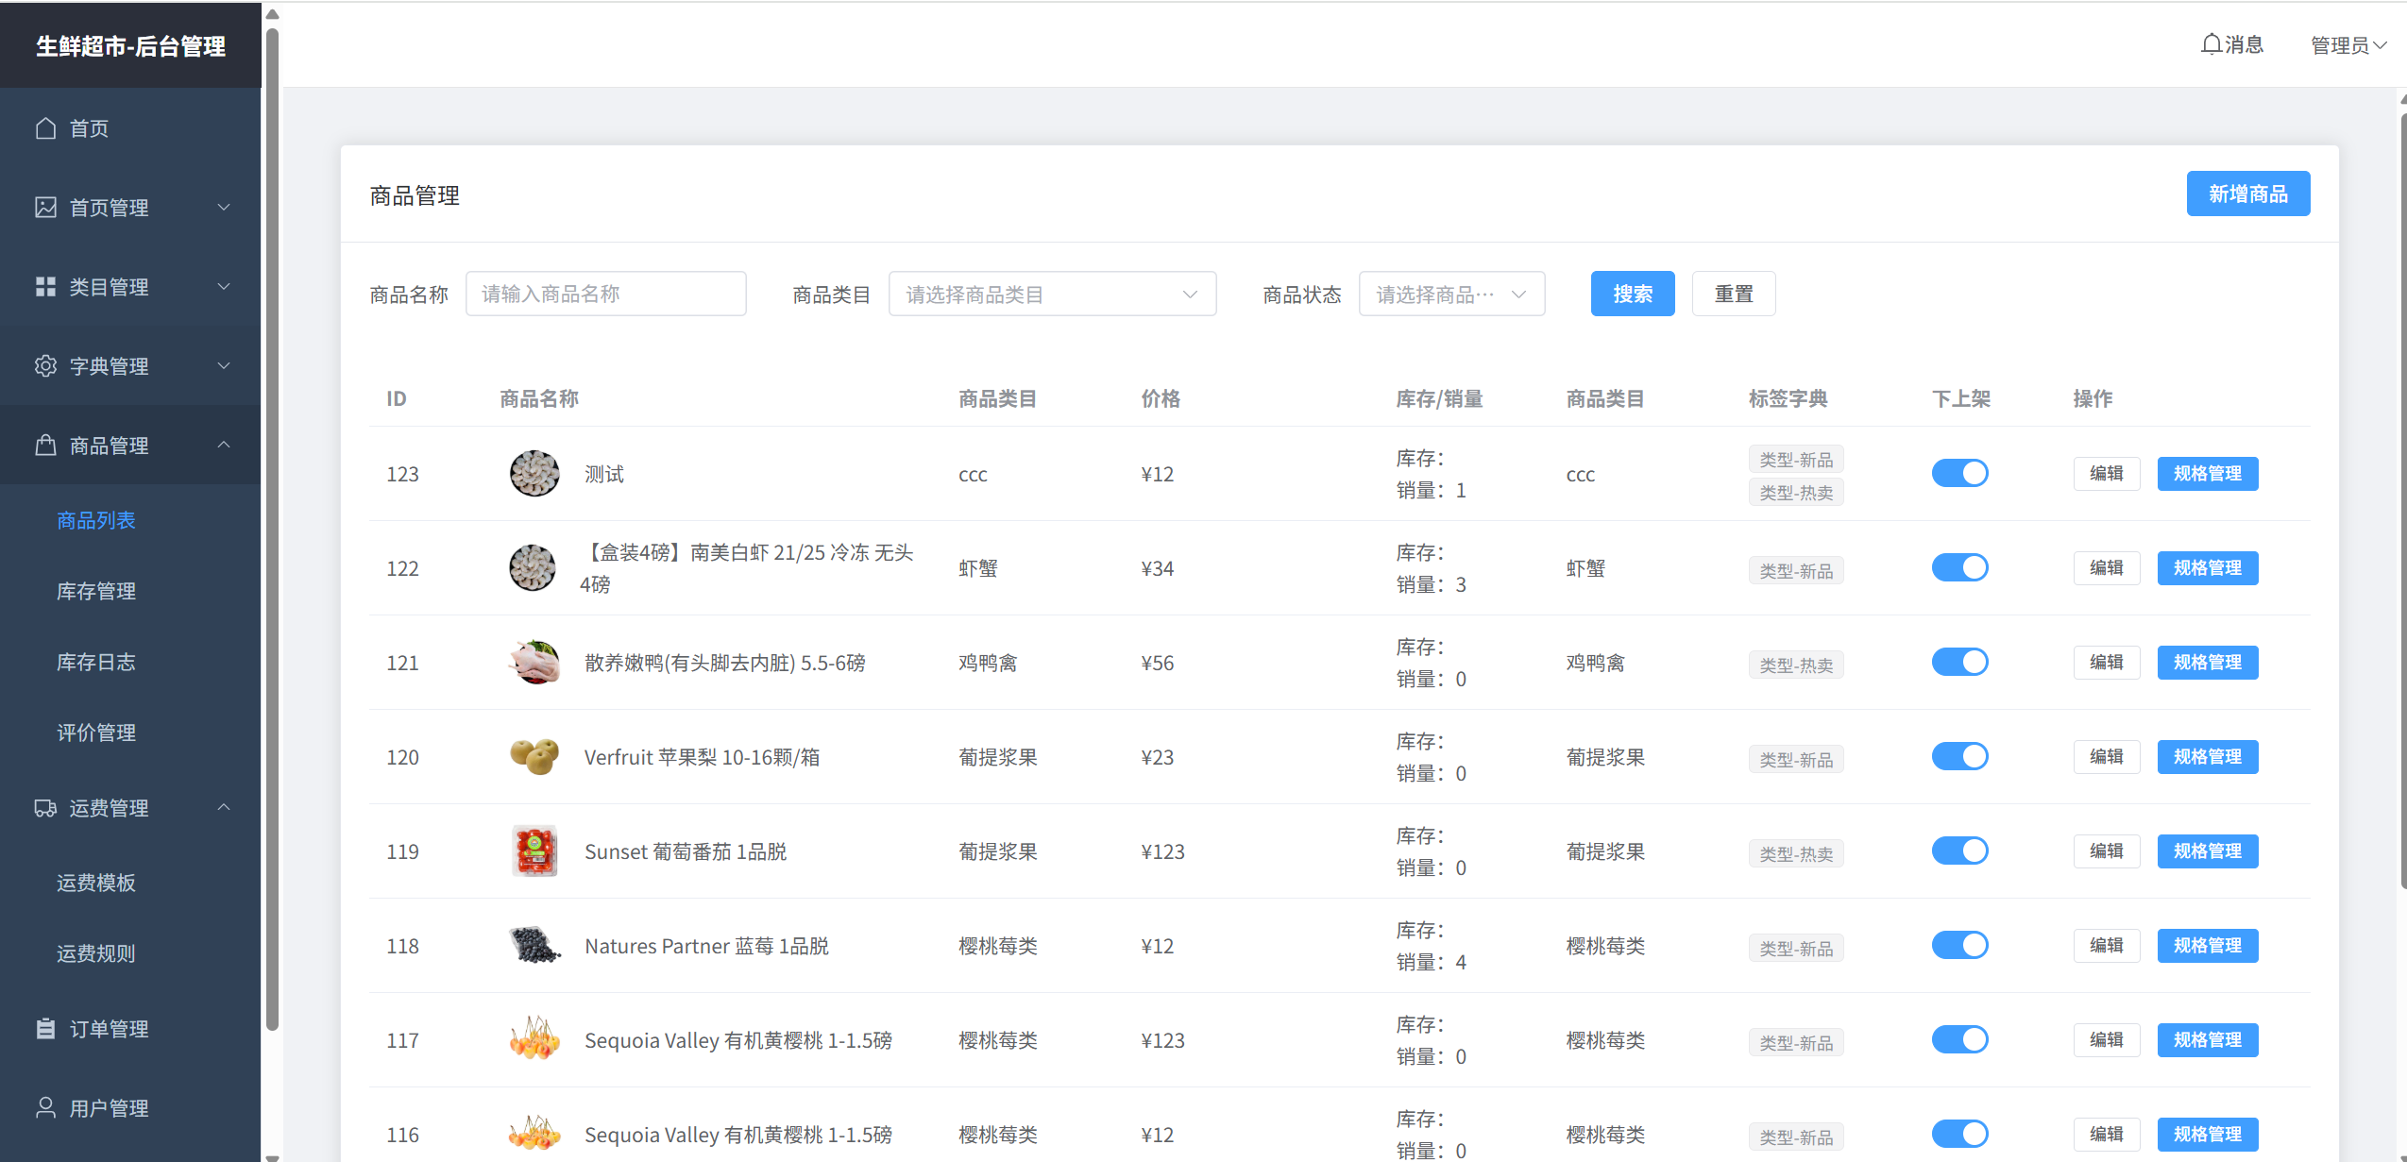
Task: Disable the shelf switch for product 120
Action: point(1959,756)
